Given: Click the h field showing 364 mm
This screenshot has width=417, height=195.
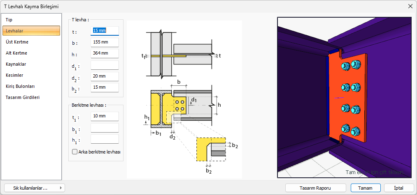Looking at the screenshot, I should 105,53.
